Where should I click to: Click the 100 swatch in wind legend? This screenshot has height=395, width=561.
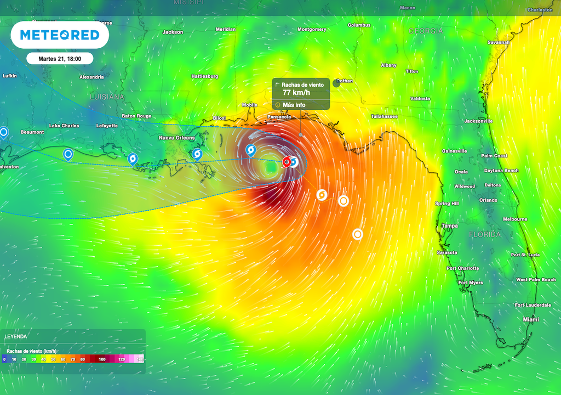[x=102, y=359]
